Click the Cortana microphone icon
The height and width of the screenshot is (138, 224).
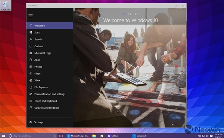pyautogui.click(x=55, y=136)
